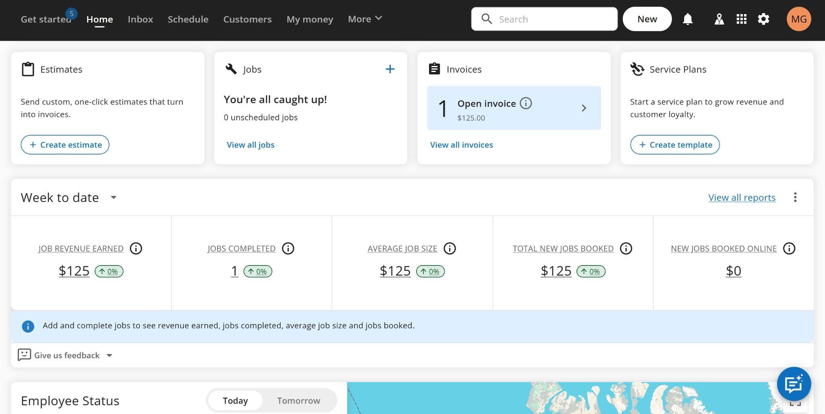Image resolution: width=825 pixels, height=414 pixels.
Task: Click the Search input field
Action: click(x=544, y=19)
